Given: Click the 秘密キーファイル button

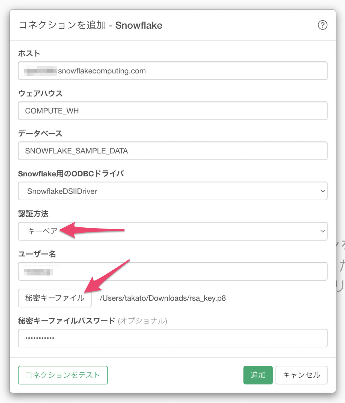Looking at the screenshot, I should point(55,298).
